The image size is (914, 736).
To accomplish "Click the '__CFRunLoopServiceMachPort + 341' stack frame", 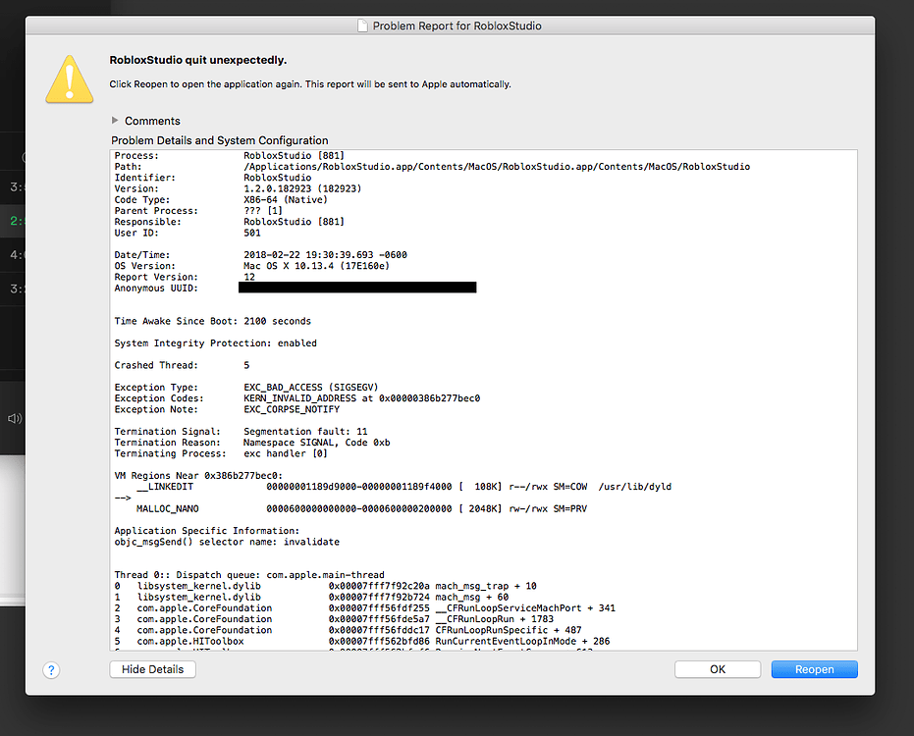I will click(525, 608).
